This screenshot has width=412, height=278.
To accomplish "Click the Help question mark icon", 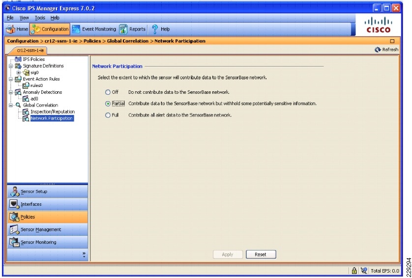I will (x=155, y=29).
